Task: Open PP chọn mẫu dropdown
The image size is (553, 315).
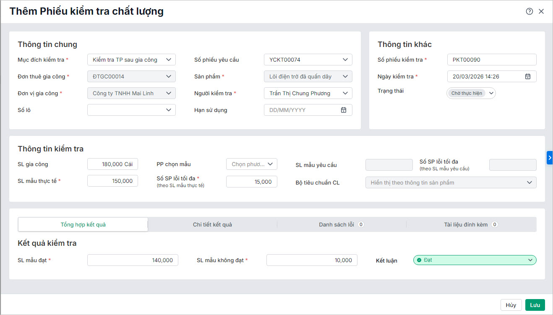Action: tap(270, 164)
